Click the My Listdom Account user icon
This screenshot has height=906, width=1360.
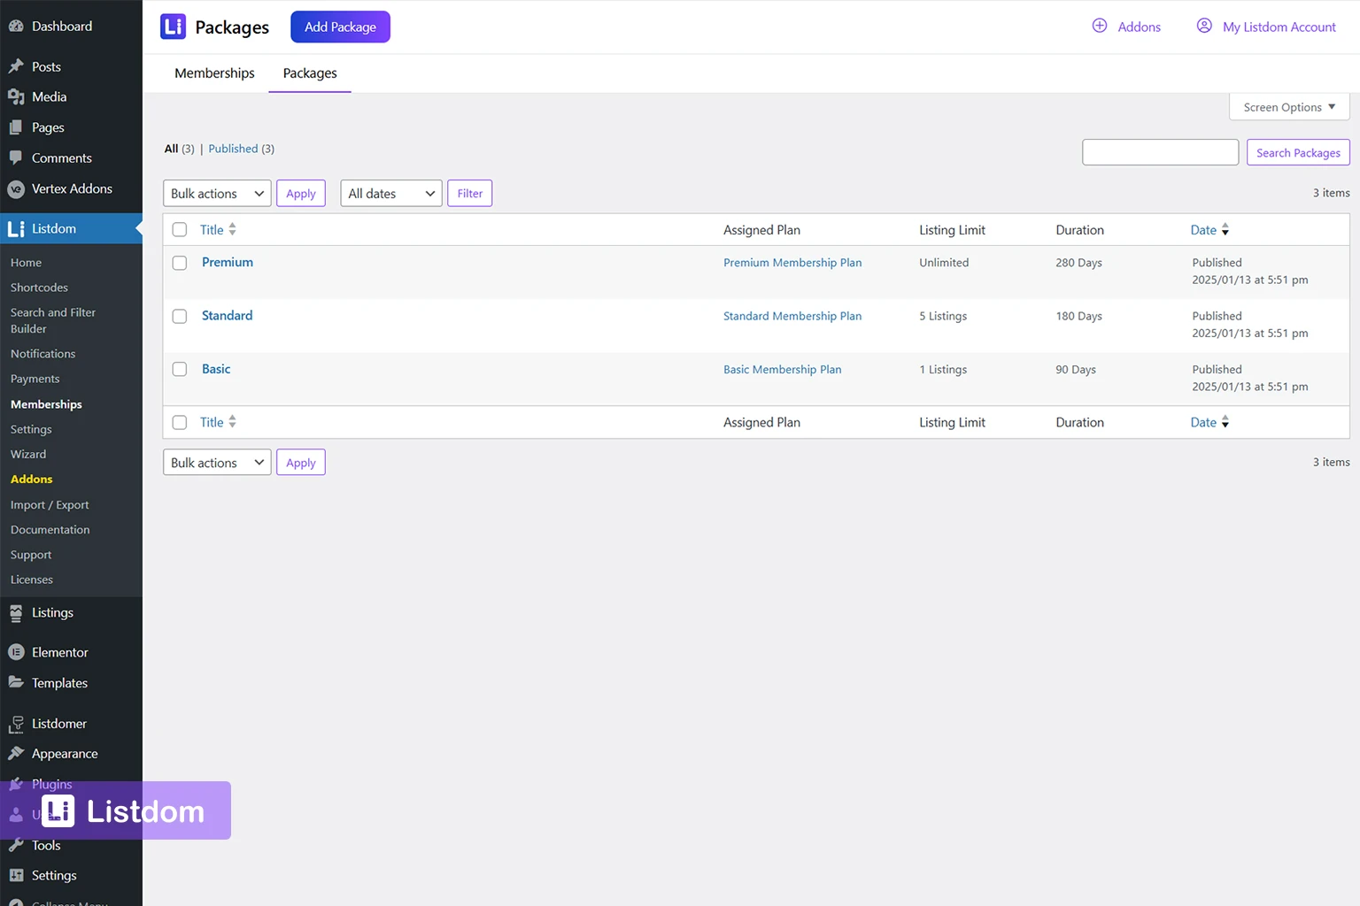[1203, 26]
